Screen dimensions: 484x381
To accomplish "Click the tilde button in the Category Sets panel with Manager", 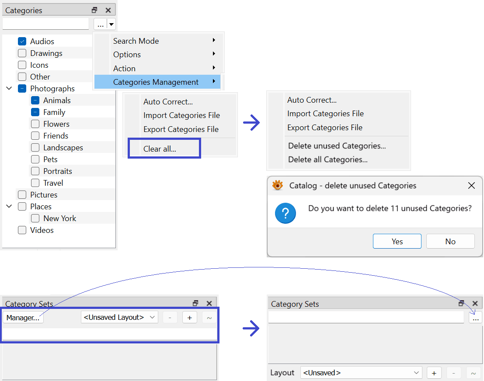I will [x=209, y=318].
